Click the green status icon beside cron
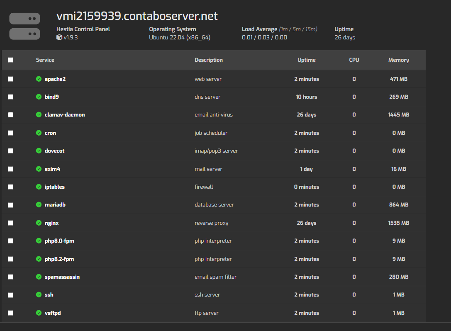 point(39,133)
